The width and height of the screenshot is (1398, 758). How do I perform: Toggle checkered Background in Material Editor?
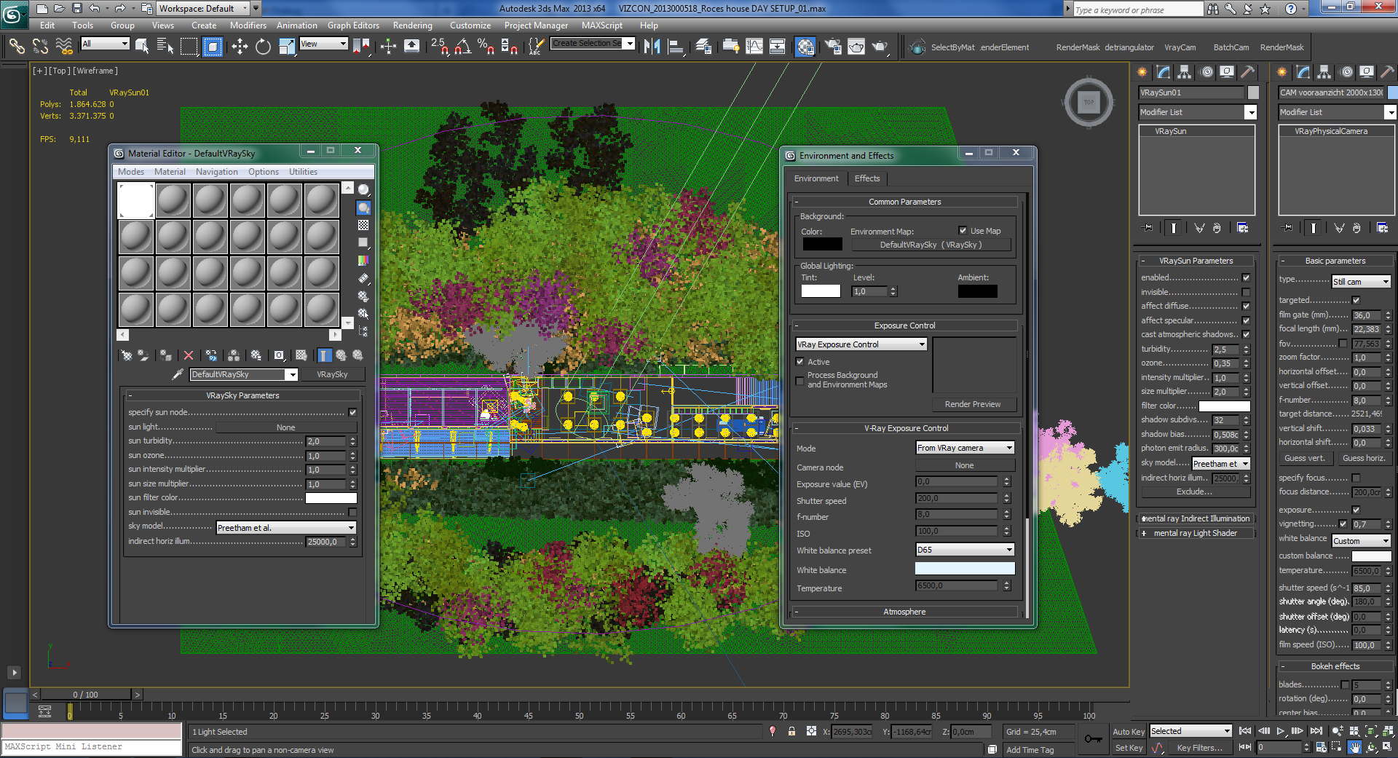[363, 226]
